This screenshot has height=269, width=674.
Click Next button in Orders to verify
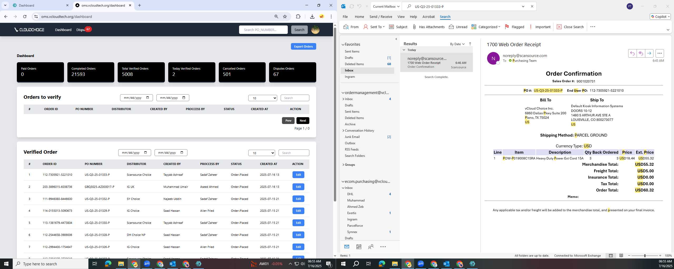pyautogui.click(x=303, y=121)
